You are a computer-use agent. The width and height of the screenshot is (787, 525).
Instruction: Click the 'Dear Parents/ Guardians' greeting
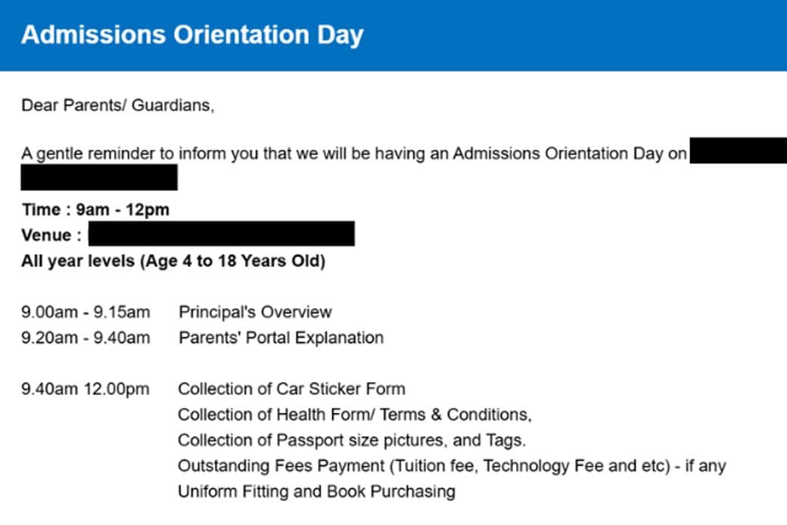pyautogui.click(x=117, y=106)
